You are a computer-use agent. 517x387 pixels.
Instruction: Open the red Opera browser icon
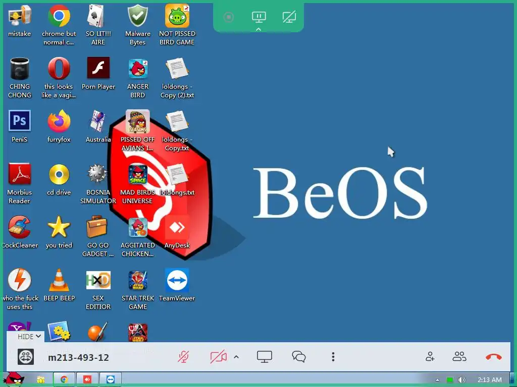[x=59, y=69]
